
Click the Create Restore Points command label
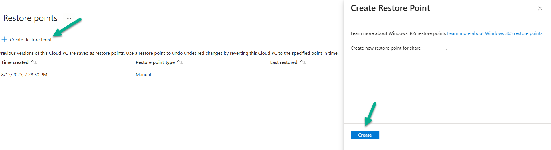[32, 40]
